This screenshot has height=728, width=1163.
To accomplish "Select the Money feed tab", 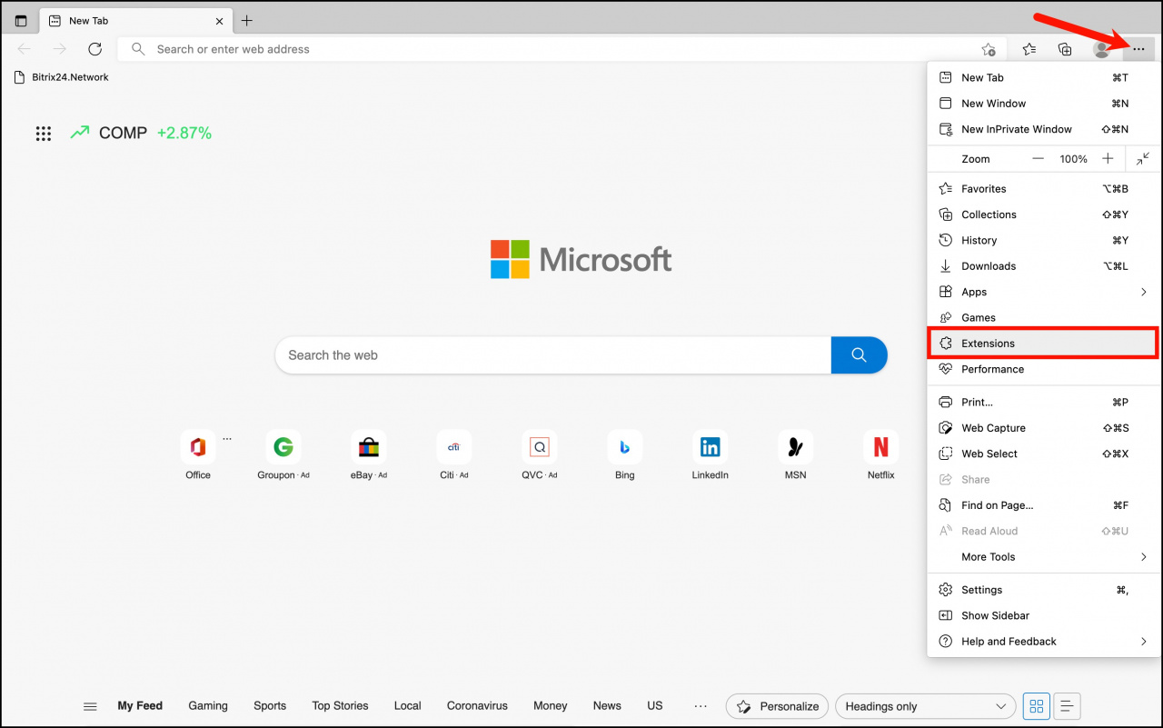I will tap(551, 706).
